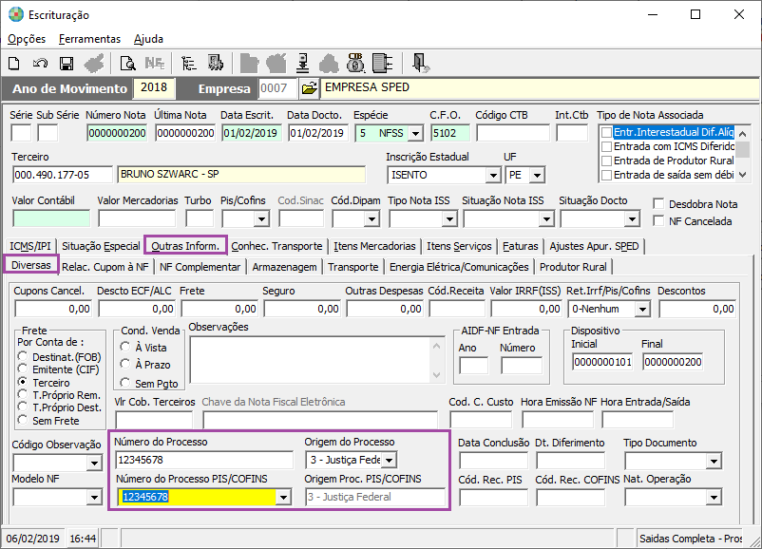Click the undo arrow toolbar icon
Viewport: 762px width, 549px height.
point(40,64)
